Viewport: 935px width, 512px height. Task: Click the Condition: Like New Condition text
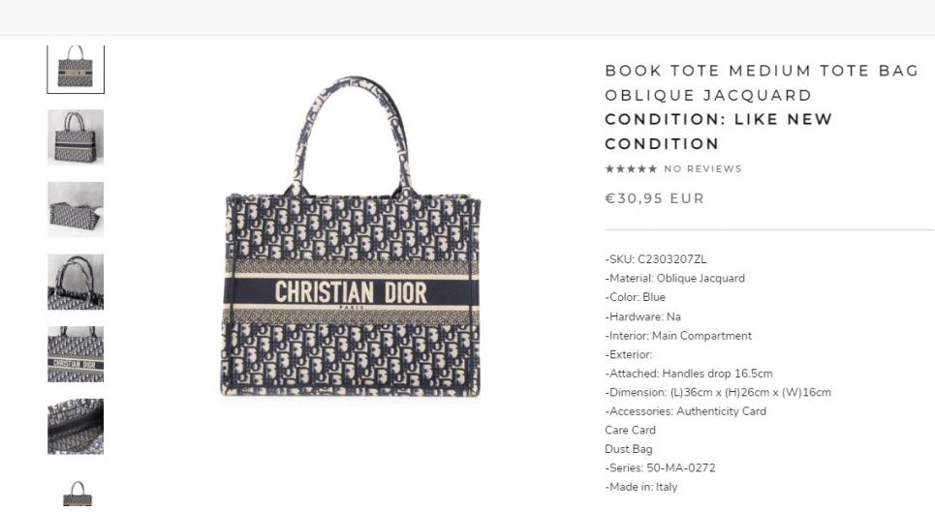pos(719,132)
